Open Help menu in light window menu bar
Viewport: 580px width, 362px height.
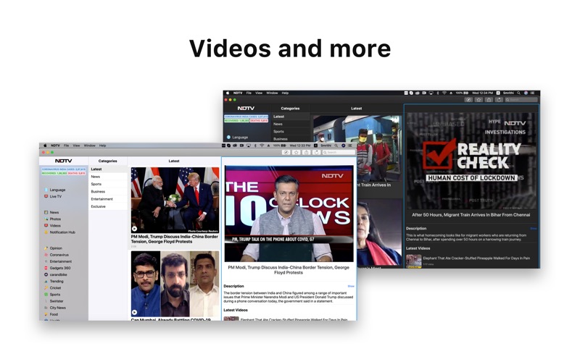[102, 146]
